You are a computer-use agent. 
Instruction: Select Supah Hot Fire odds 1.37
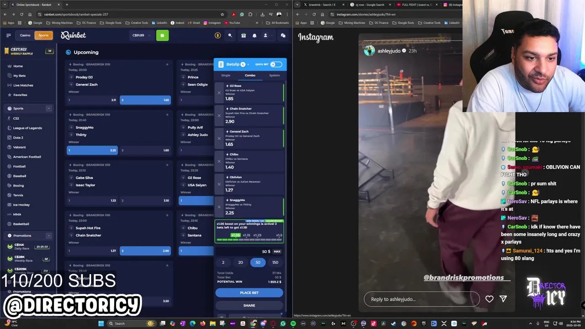click(x=92, y=251)
